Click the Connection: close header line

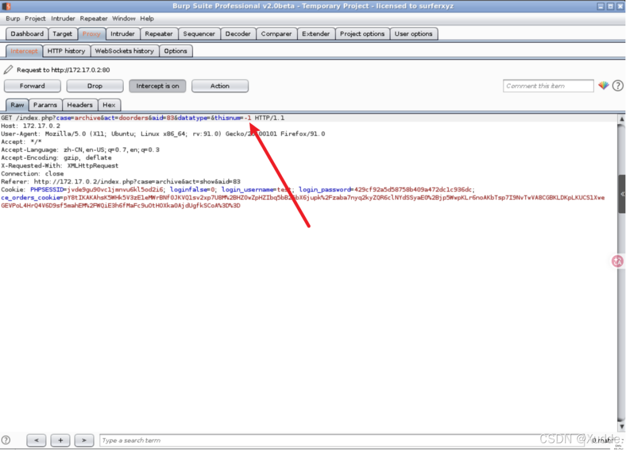click(x=32, y=174)
